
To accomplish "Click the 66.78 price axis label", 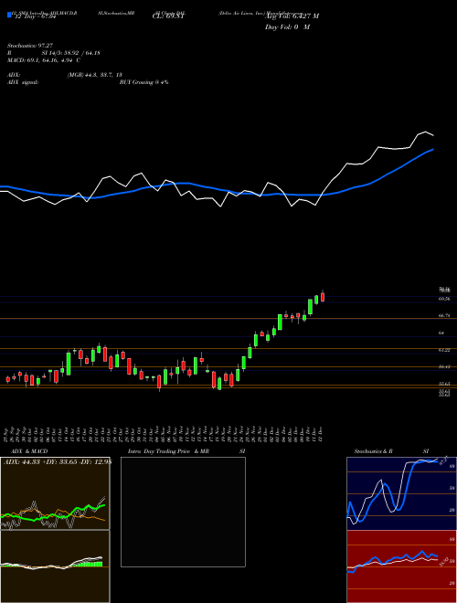I will coord(445,316).
